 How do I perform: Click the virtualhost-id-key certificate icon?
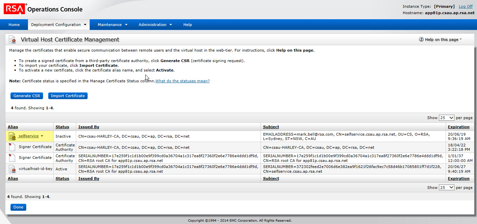click(x=12, y=169)
